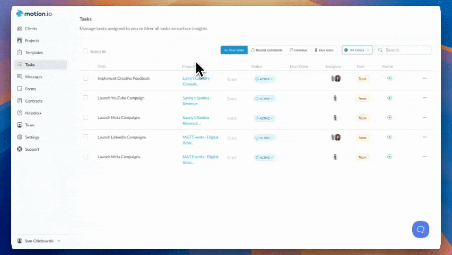
Task: Toggle portal visibility for M&T Events Meta Campaigns
Action: 389,157
